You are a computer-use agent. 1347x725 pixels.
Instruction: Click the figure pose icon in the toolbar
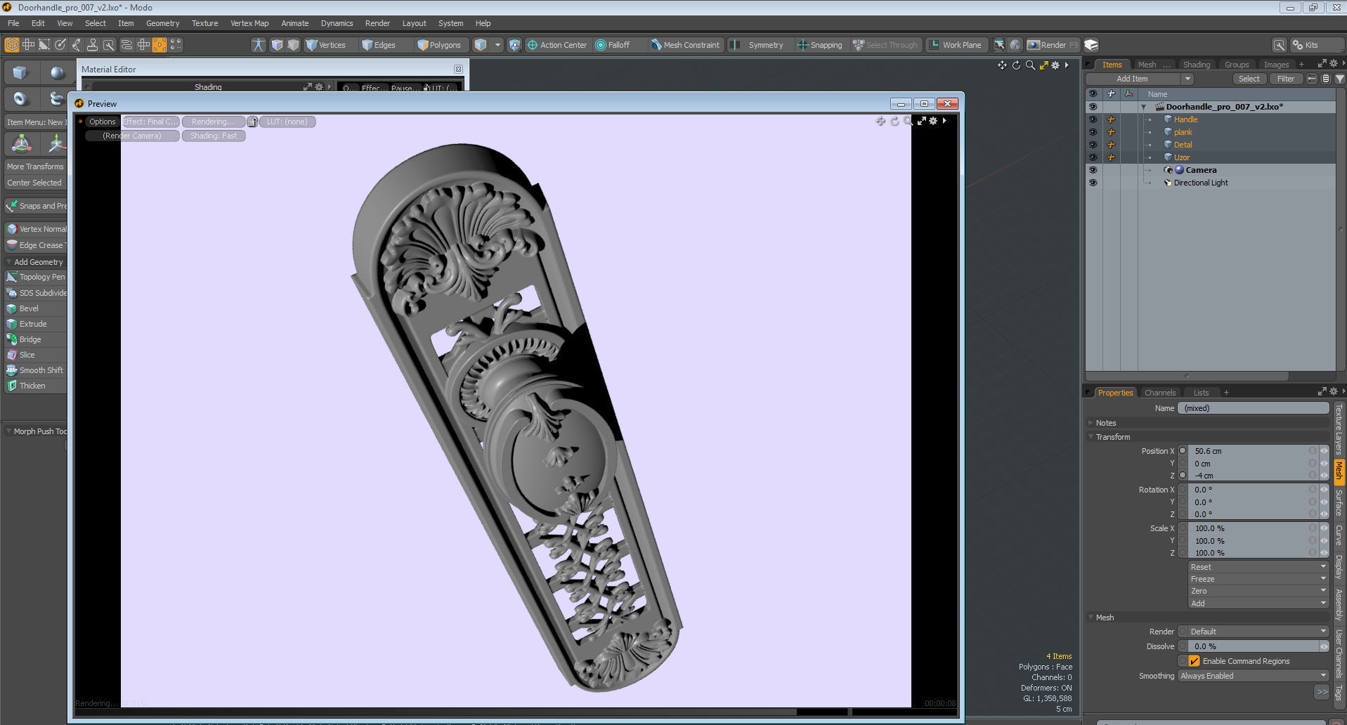tap(259, 45)
